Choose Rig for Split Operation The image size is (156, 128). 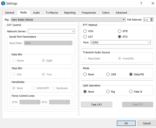(108, 92)
